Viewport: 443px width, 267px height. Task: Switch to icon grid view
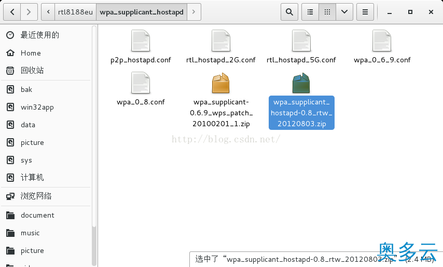327,12
